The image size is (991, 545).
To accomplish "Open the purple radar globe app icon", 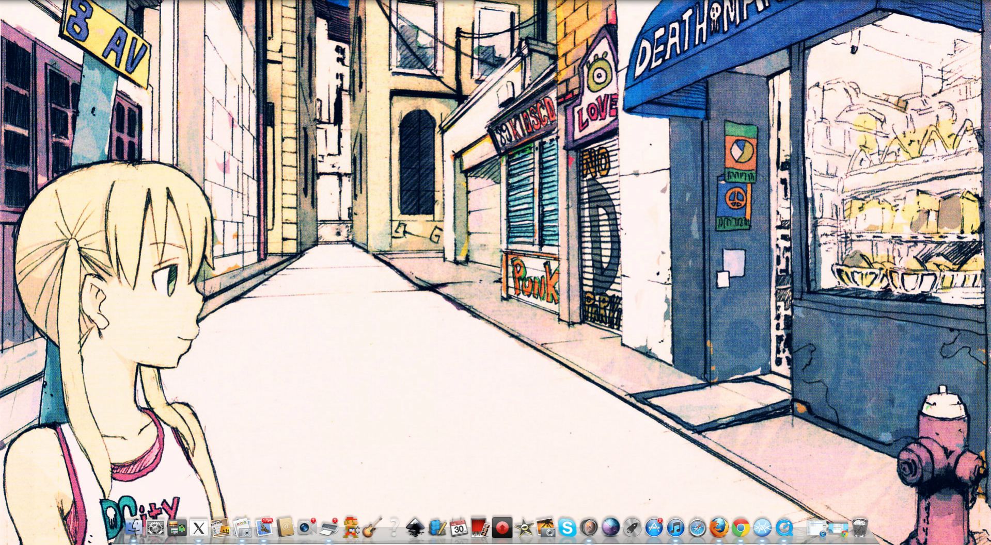I will pos(610,527).
